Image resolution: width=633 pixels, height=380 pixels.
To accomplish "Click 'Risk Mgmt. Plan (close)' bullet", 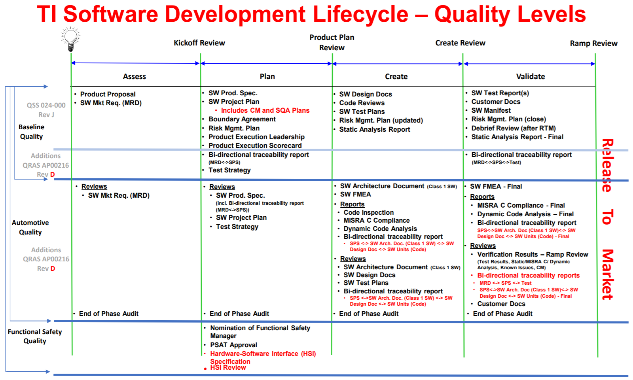I will click(508, 119).
